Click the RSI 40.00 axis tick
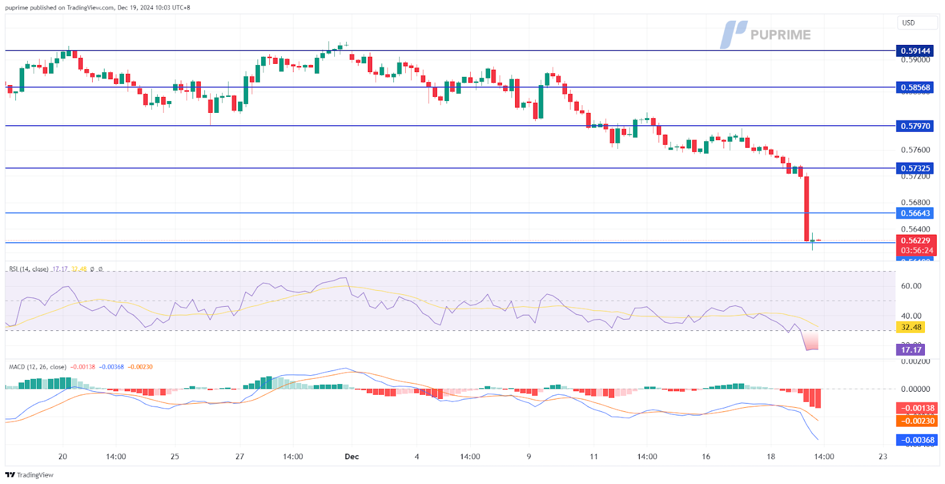 click(911, 316)
